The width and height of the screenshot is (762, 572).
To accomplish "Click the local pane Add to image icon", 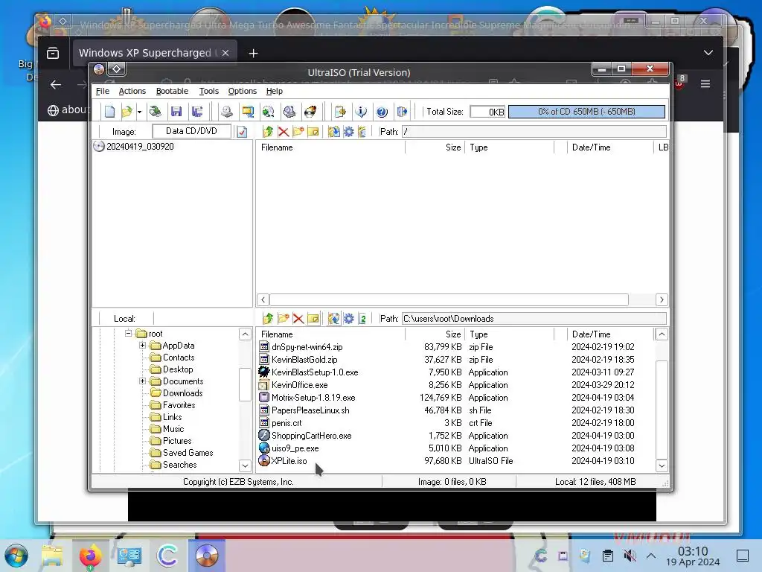I will click(334, 319).
